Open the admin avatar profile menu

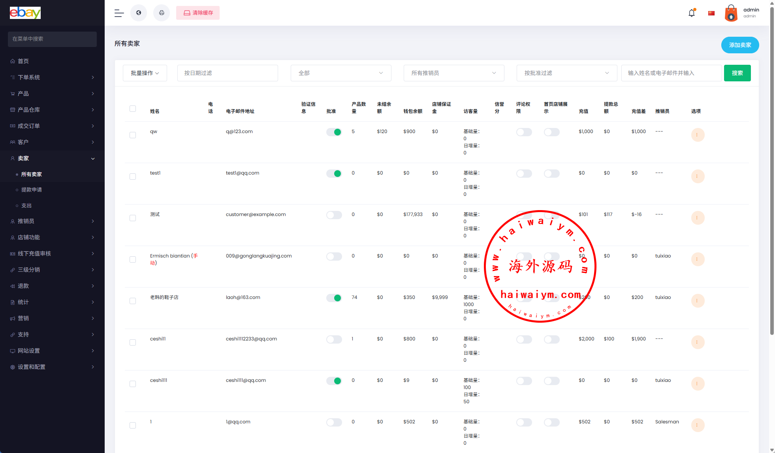731,13
